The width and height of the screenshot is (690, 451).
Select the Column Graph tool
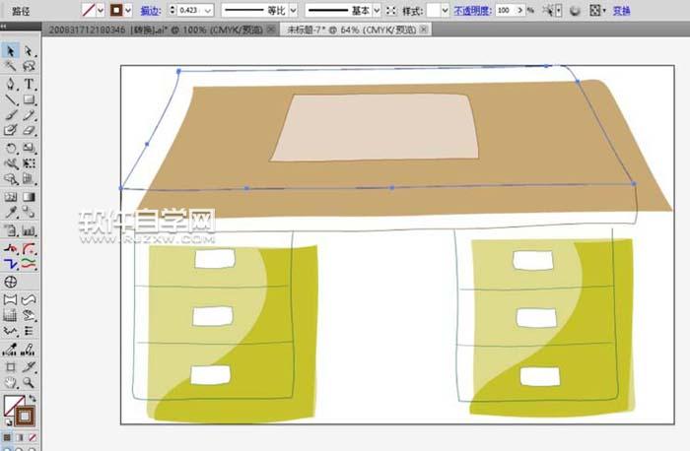[29, 230]
